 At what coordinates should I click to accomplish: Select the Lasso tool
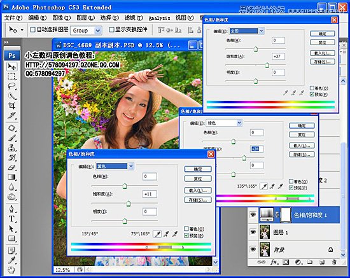tap(11, 86)
